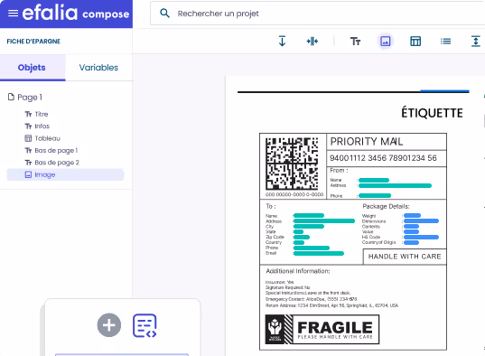Select Page 1 in the object tree
This screenshot has height=356, width=485.
pos(30,98)
